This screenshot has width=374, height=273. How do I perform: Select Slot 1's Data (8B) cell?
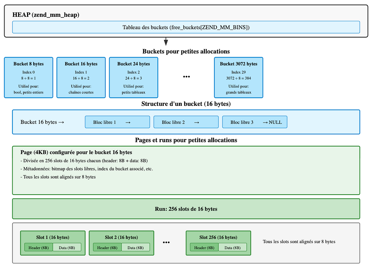pyautogui.click(x=67, y=247)
